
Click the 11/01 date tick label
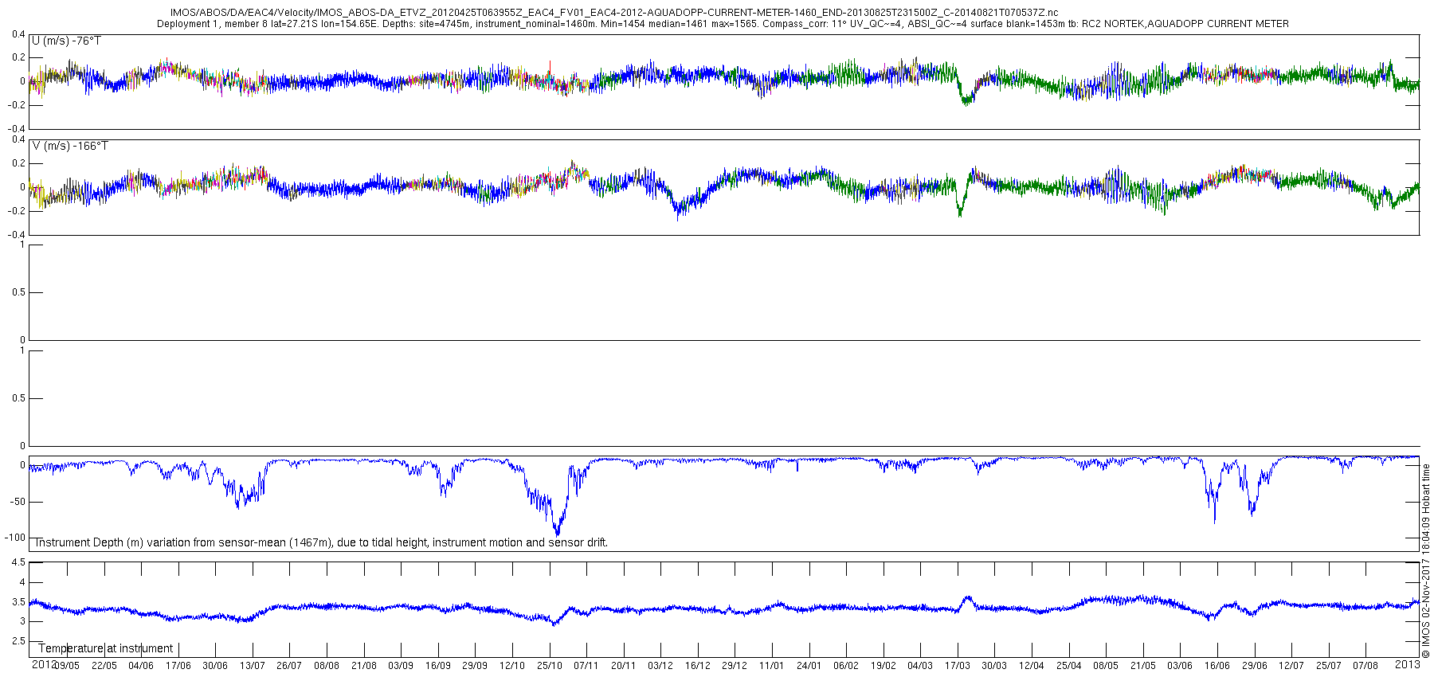[772, 666]
